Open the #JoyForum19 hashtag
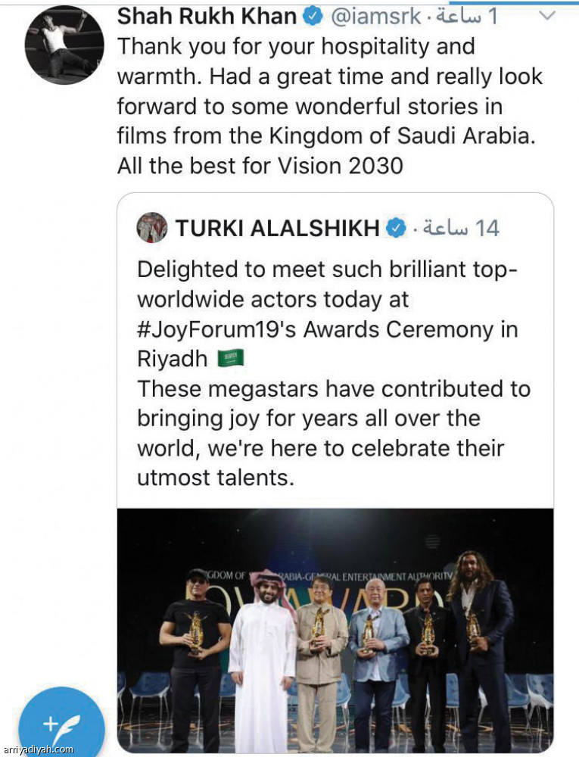579x757 pixels. pyautogui.click(x=213, y=329)
